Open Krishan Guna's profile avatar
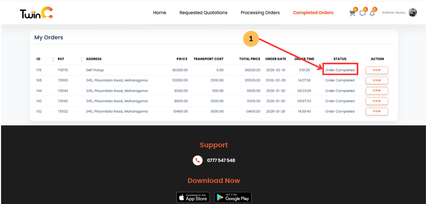 point(413,12)
